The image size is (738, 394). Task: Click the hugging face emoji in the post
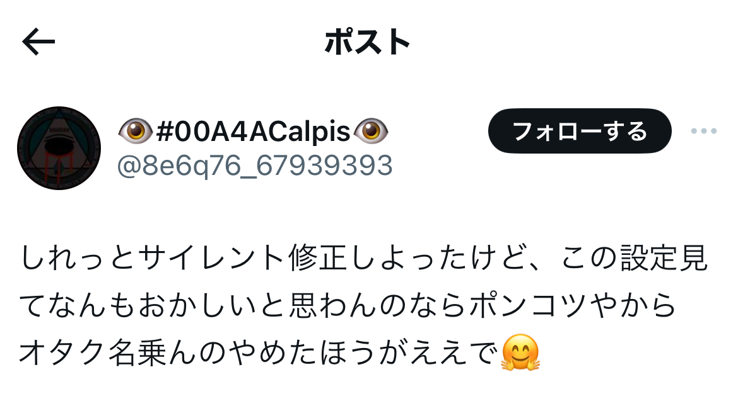(x=520, y=352)
